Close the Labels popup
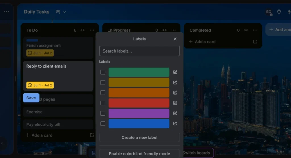291x158 pixels. pos(175,39)
